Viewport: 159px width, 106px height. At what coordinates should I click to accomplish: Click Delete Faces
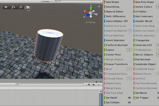coord(113,83)
